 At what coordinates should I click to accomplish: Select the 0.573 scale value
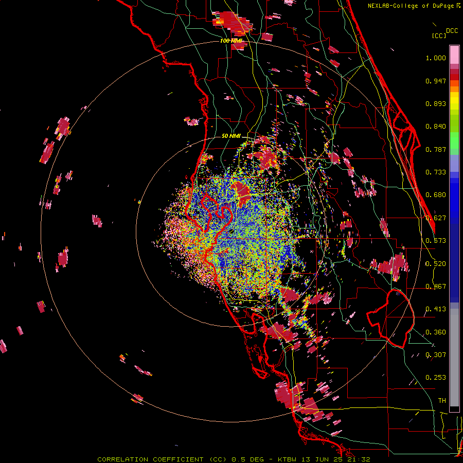click(x=436, y=241)
